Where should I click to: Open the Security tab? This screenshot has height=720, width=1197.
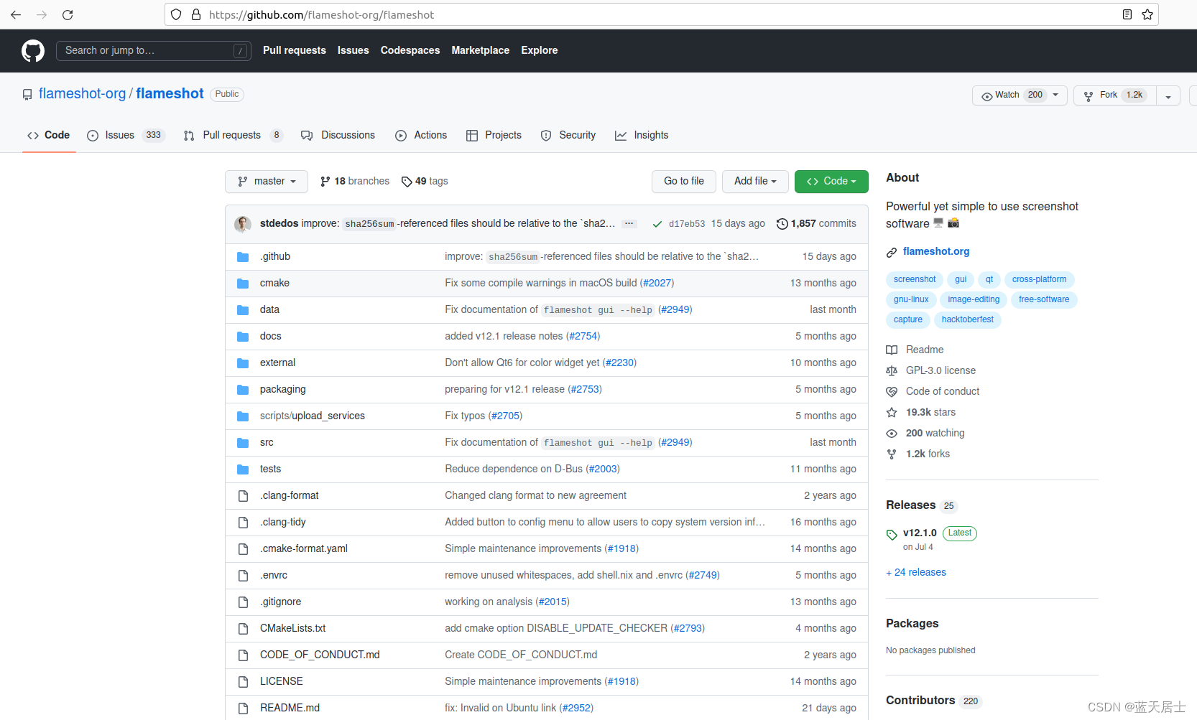click(x=568, y=135)
